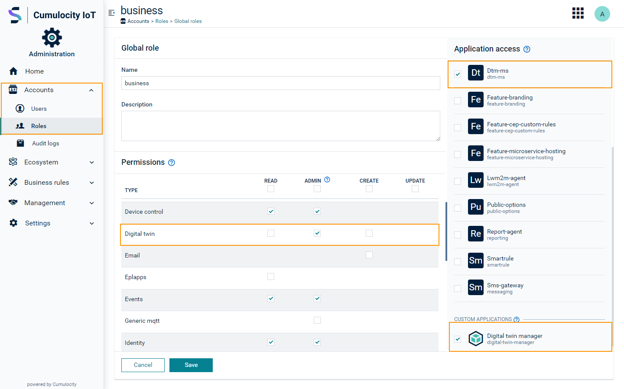Collapse the Accounts menu chevron

click(91, 90)
